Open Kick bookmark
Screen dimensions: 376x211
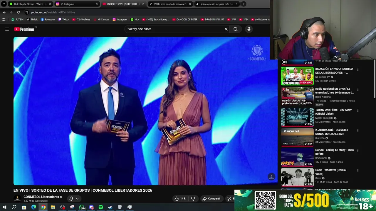pyautogui.click(x=135, y=20)
